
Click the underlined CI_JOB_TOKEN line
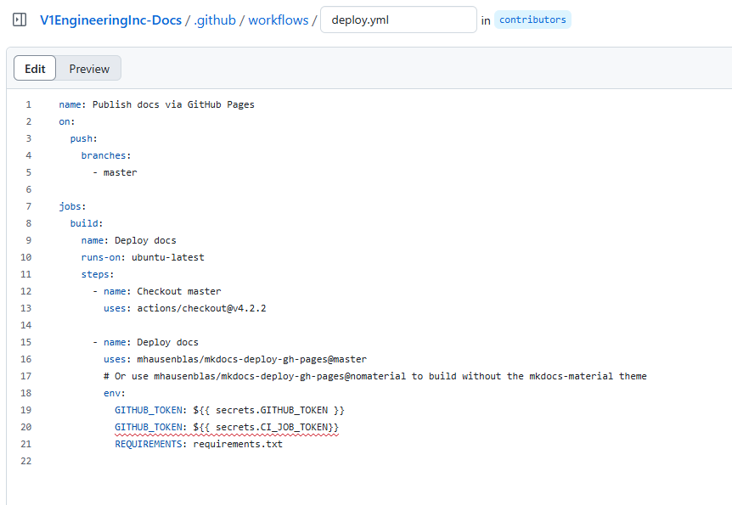227,428
